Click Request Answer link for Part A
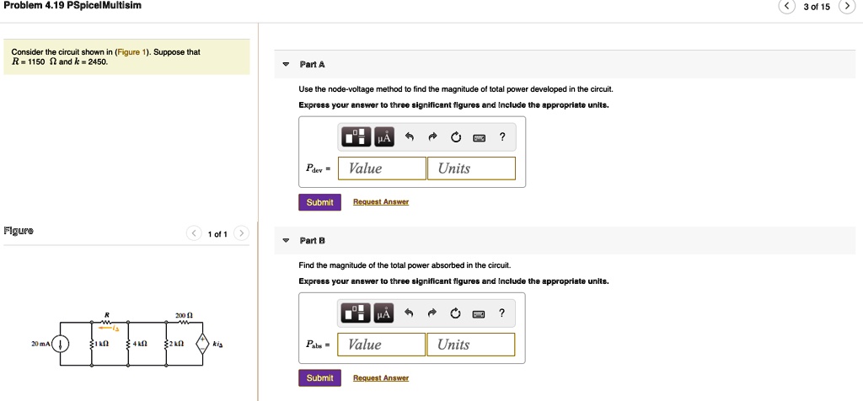The image size is (863, 401). 380,202
